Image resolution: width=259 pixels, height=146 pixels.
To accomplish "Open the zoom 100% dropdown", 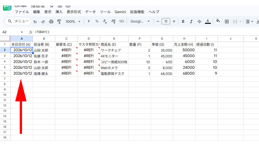I will (73, 21).
